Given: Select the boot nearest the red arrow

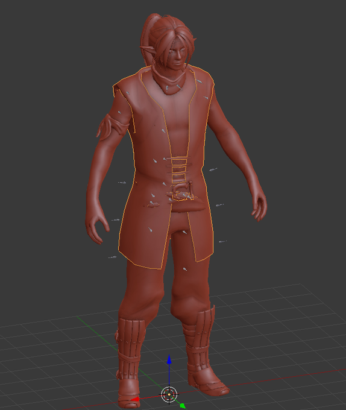Looking at the screenshot, I should 130,364.
